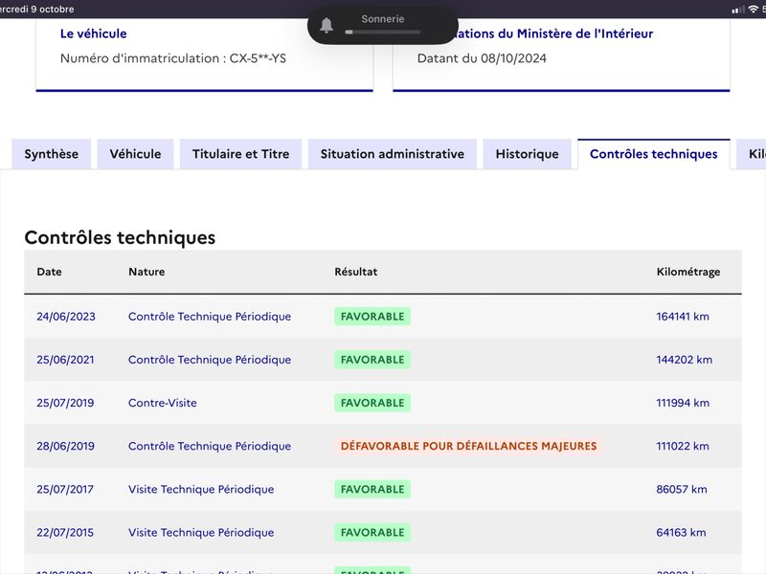Go to the Historique tab
The height and width of the screenshot is (574, 766).
click(528, 154)
